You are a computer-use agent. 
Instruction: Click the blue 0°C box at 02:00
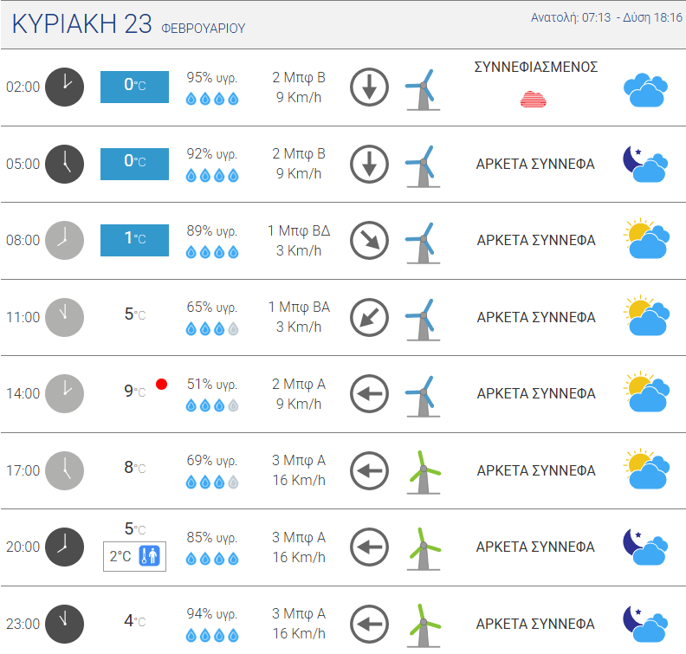(x=134, y=87)
